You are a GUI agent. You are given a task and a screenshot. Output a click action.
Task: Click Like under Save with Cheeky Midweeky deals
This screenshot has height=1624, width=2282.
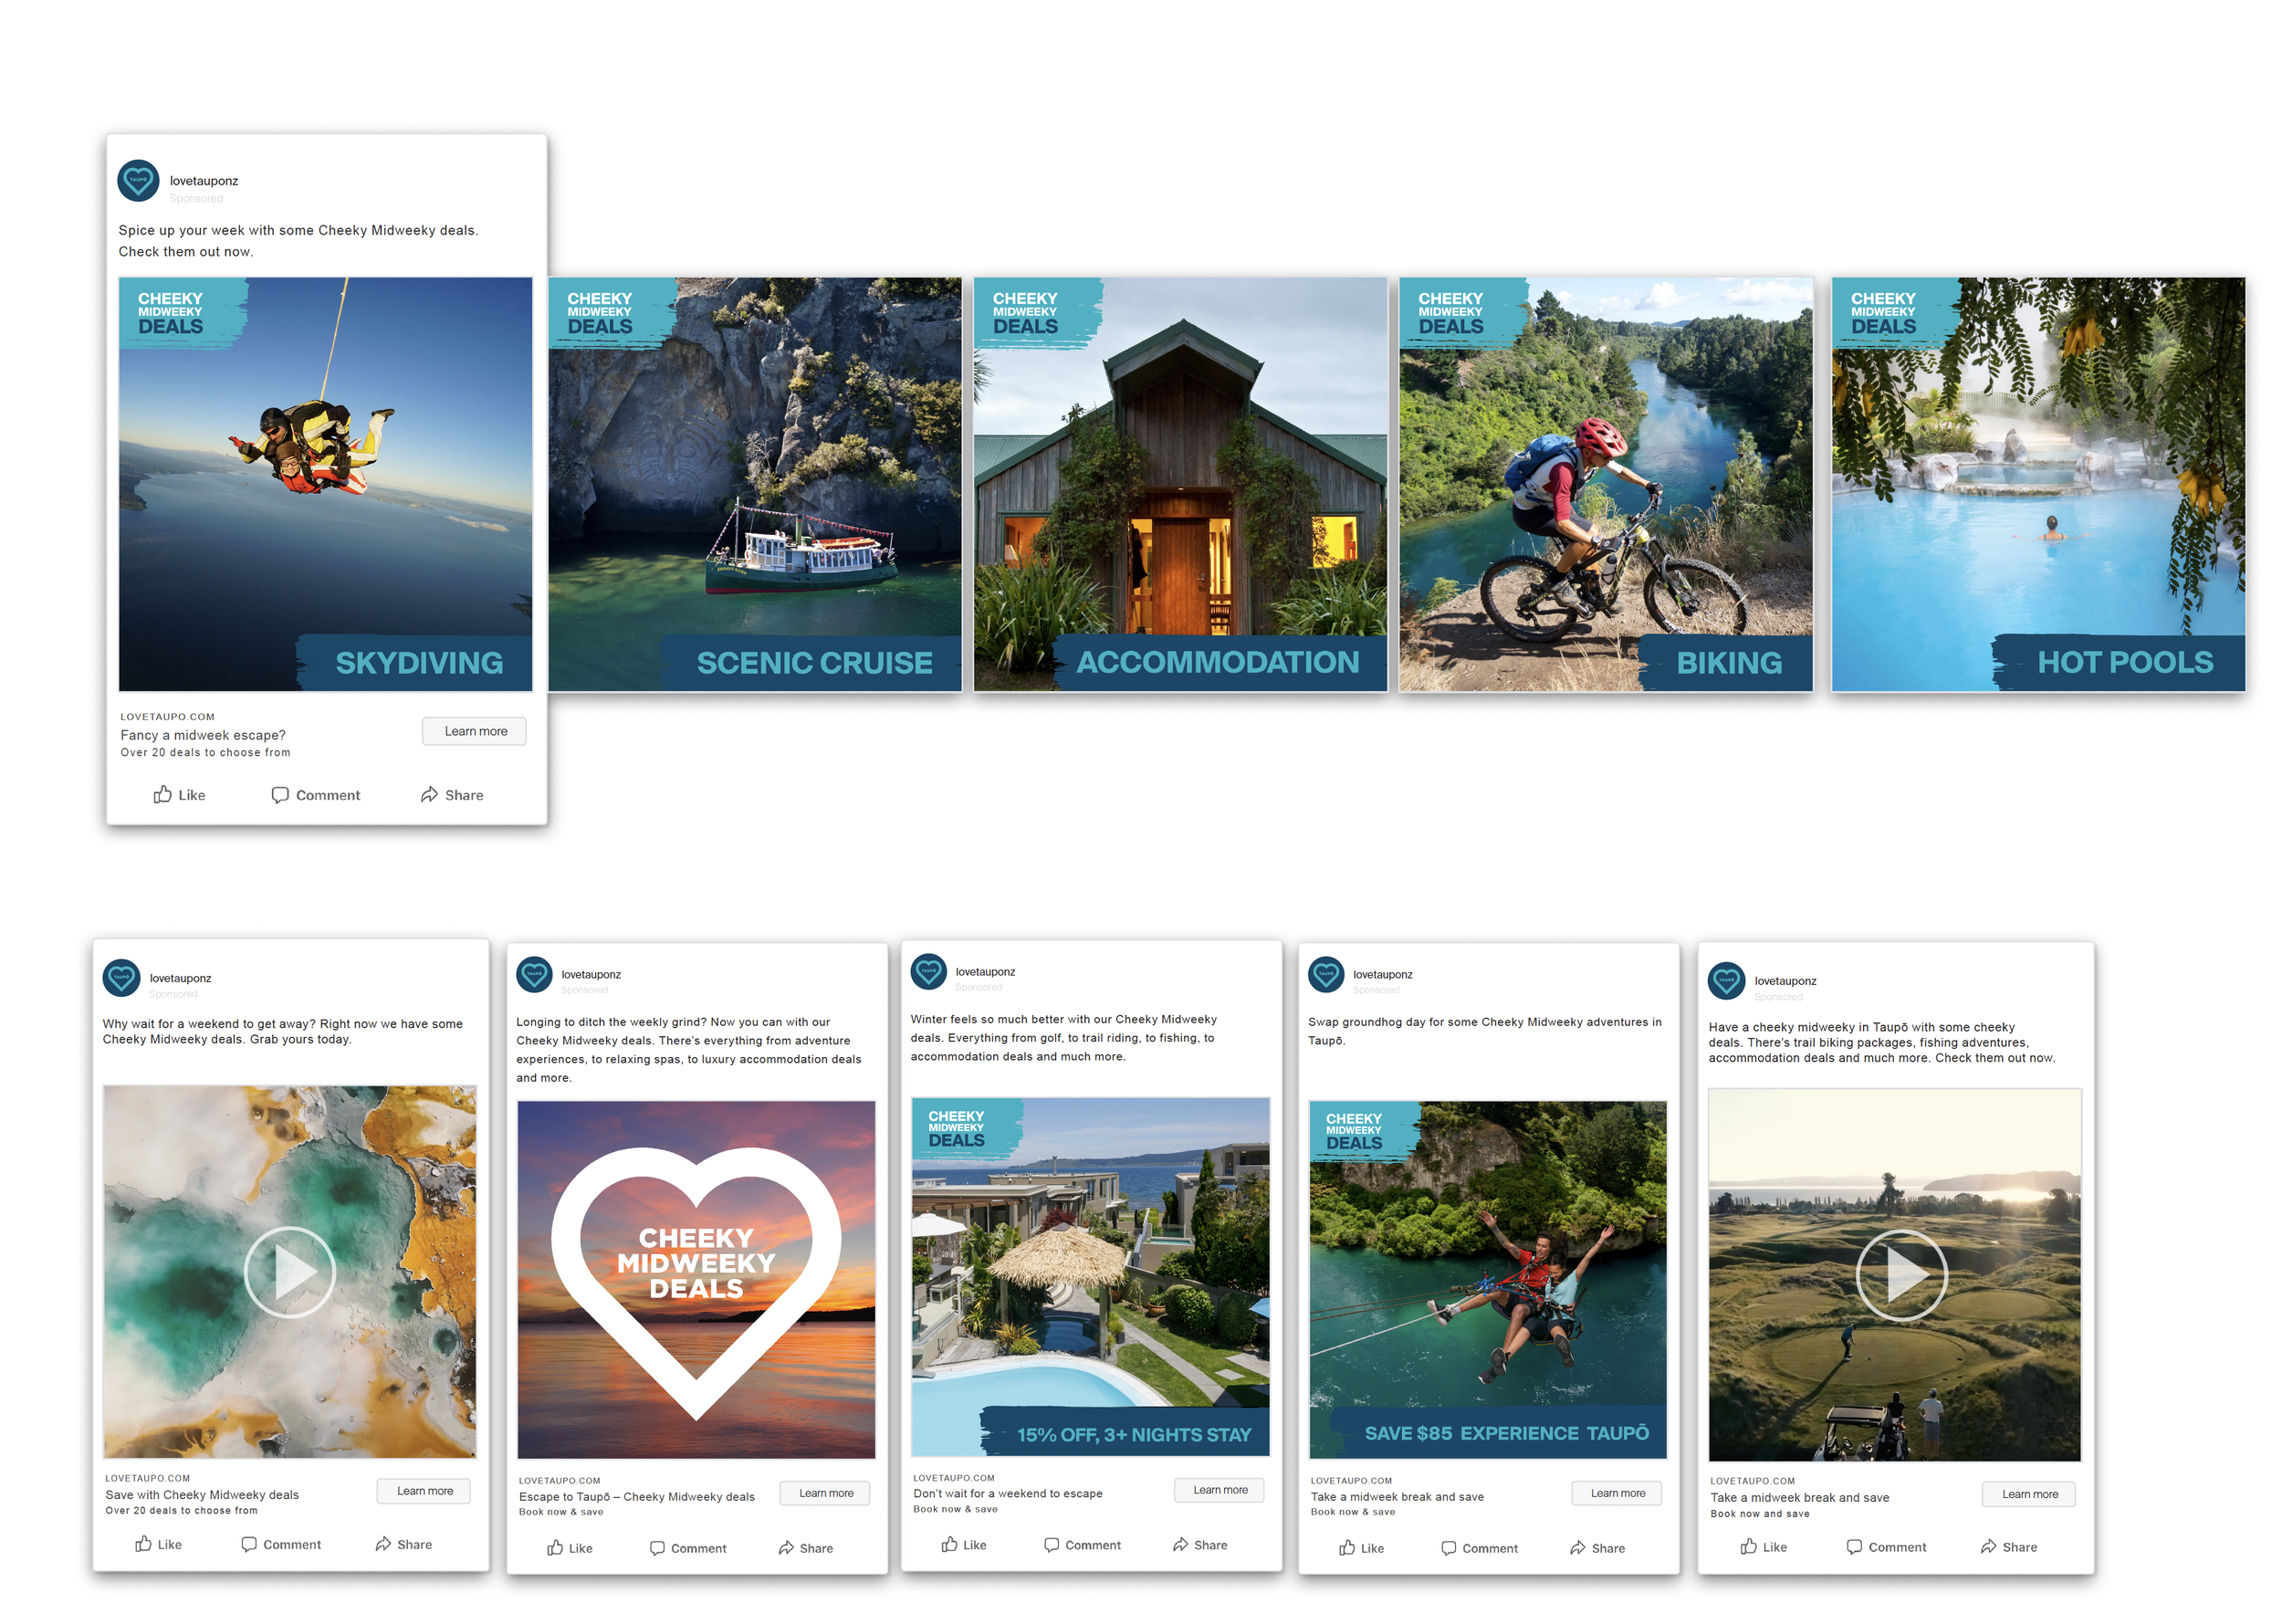159,1544
